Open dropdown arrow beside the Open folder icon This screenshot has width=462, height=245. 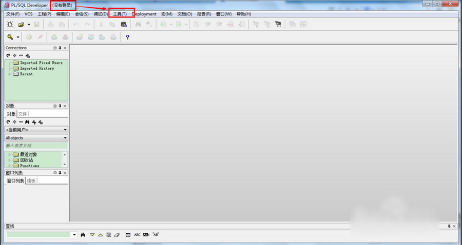point(29,24)
